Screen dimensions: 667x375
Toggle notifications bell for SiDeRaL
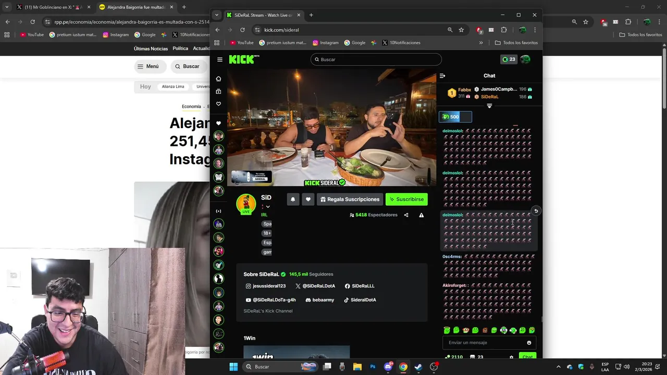pyautogui.click(x=293, y=199)
